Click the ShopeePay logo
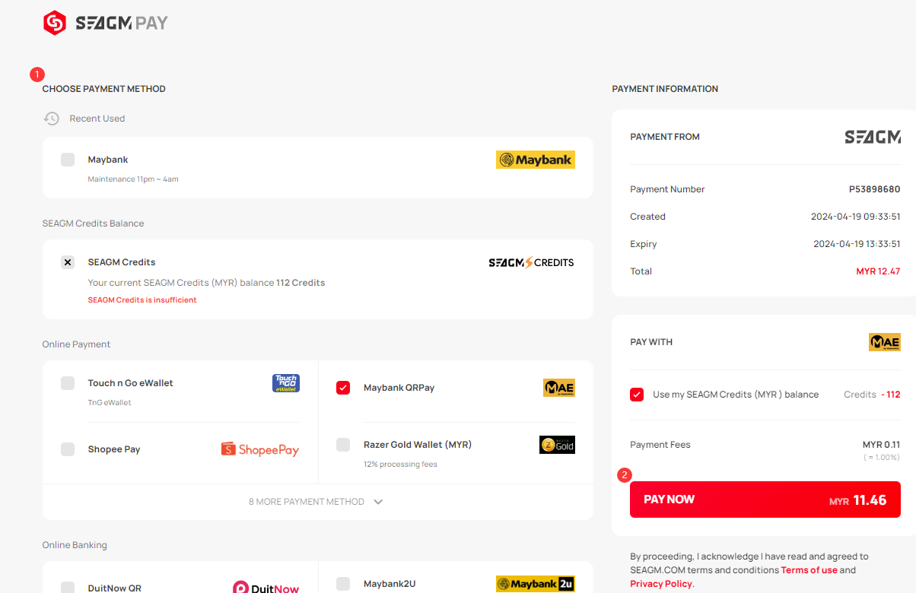916x593 pixels. (x=260, y=449)
